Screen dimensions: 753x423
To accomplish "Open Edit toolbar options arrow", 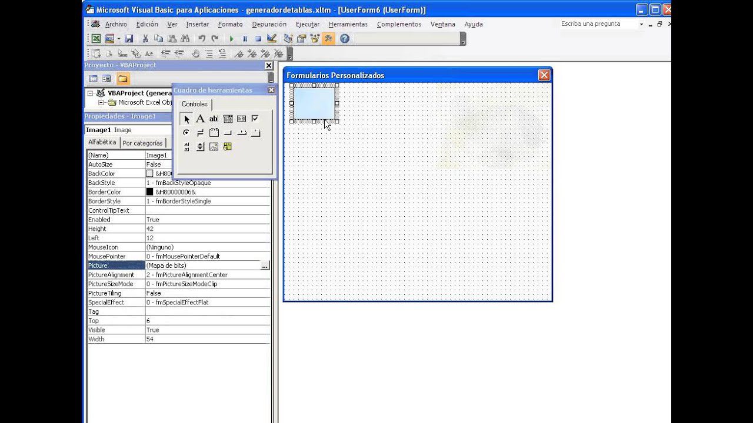I will click(x=289, y=54).
